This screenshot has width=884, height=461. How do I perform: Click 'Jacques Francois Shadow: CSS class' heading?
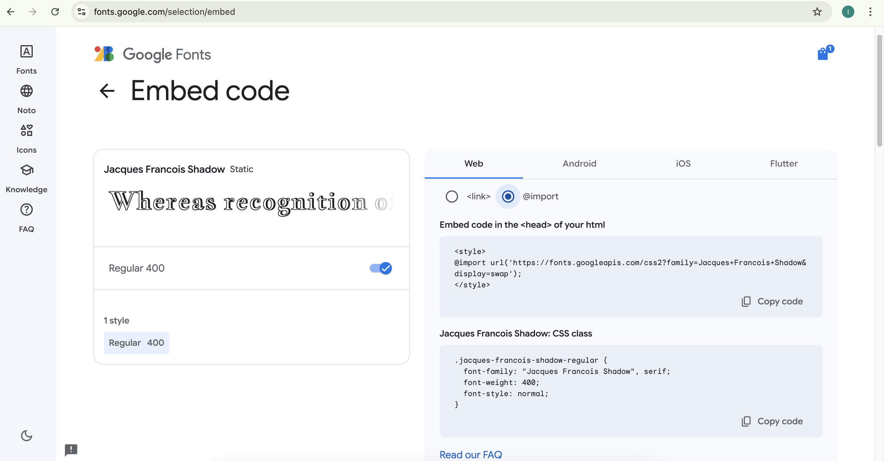pyautogui.click(x=516, y=333)
